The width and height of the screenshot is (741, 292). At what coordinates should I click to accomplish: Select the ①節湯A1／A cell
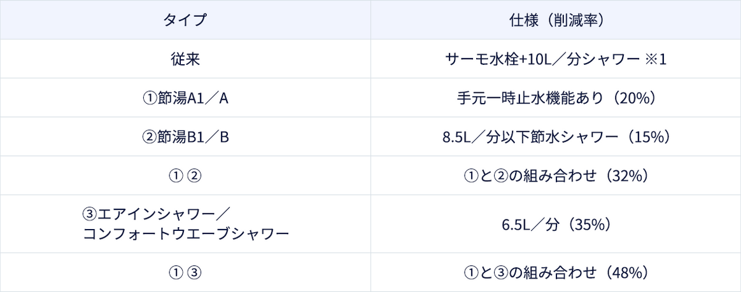[x=185, y=98]
